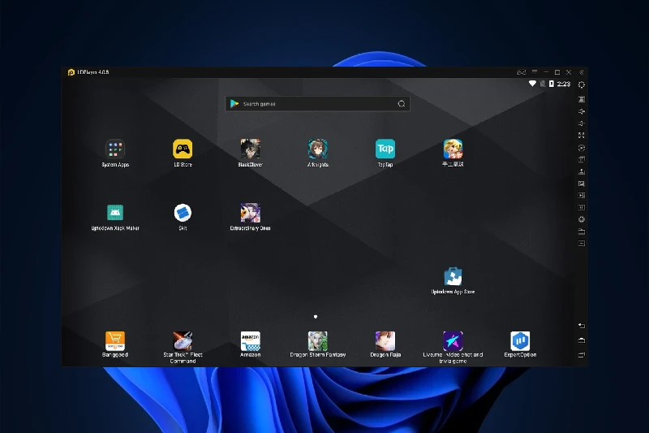The width and height of the screenshot is (649, 433).
Task: Launch the Banggood shopping app
Action: pos(115,341)
